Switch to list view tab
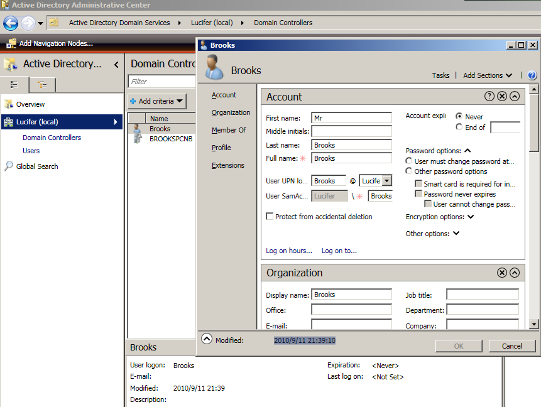Viewport: 541px width, 407px height. point(14,85)
